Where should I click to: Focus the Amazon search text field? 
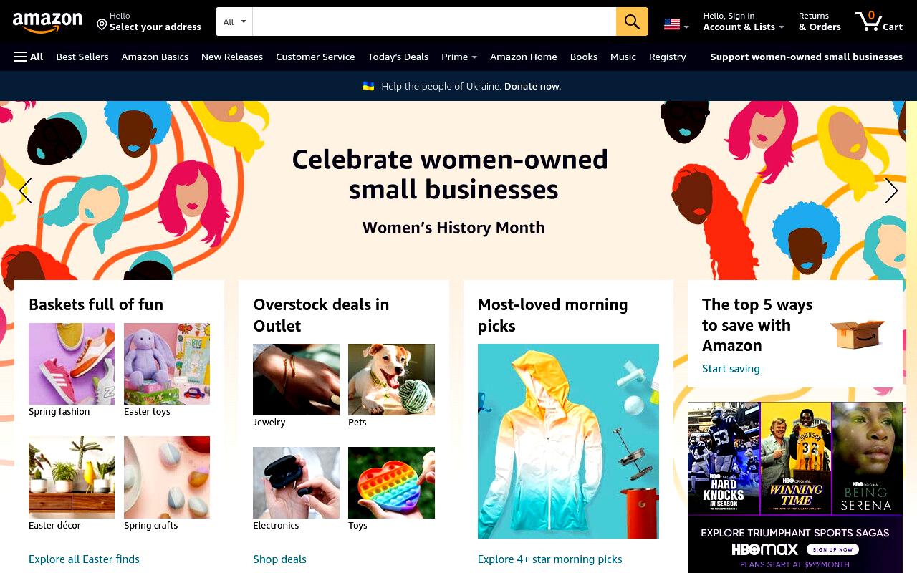[434, 21]
